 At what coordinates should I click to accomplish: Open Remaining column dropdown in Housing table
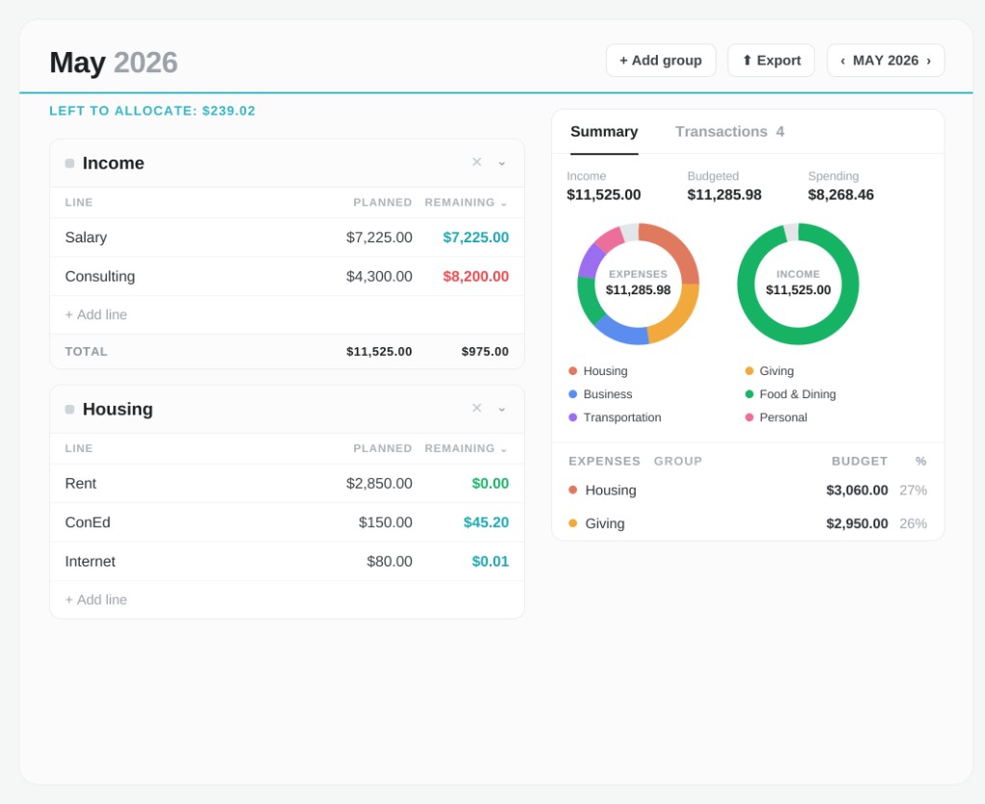coord(504,449)
